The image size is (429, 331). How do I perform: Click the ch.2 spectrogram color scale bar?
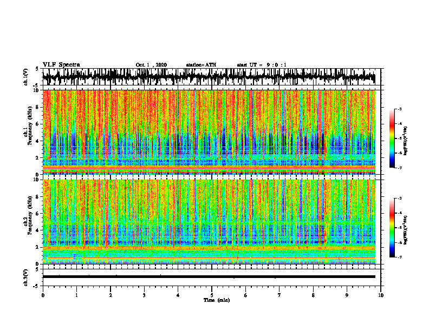(x=392, y=228)
